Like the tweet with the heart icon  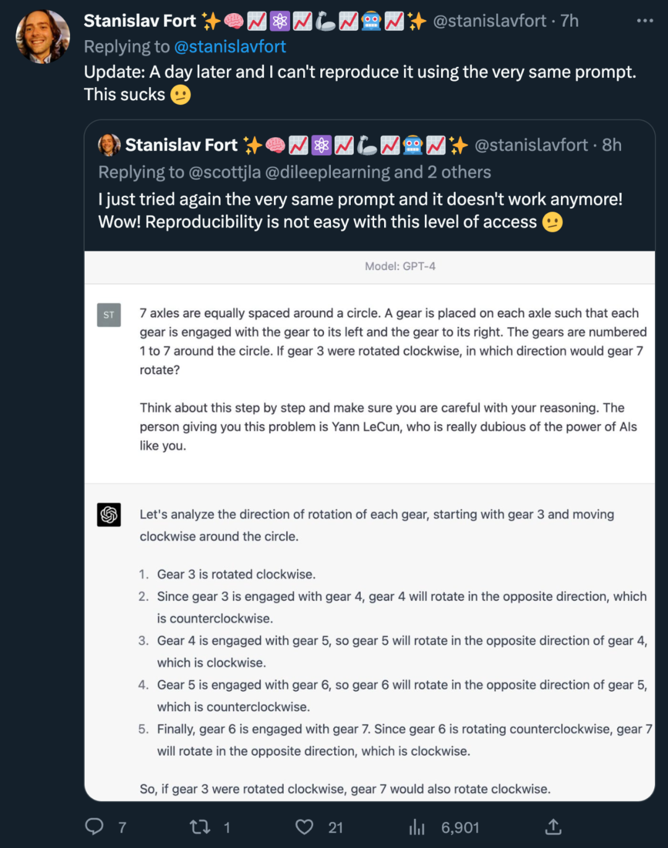coord(304,827)
